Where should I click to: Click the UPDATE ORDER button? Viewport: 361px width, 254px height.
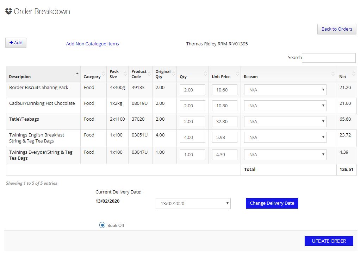tap(329, 241)
